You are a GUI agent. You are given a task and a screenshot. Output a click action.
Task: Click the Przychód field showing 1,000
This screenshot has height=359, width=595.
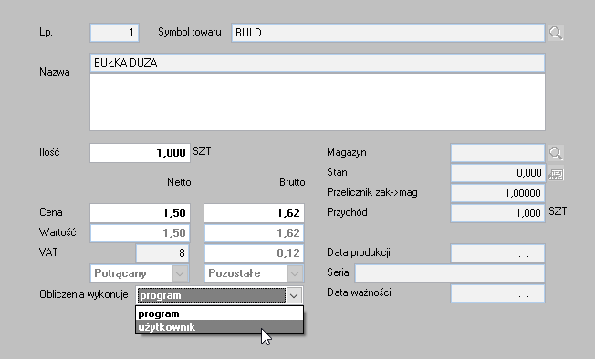click(x=498, y=213)
